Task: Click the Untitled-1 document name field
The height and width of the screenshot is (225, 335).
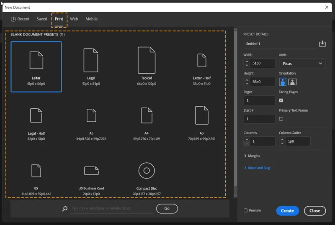Action: click(280, 44)
